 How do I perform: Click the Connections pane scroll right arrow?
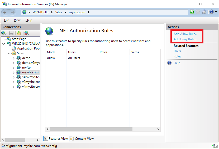[x=37, y=140]
